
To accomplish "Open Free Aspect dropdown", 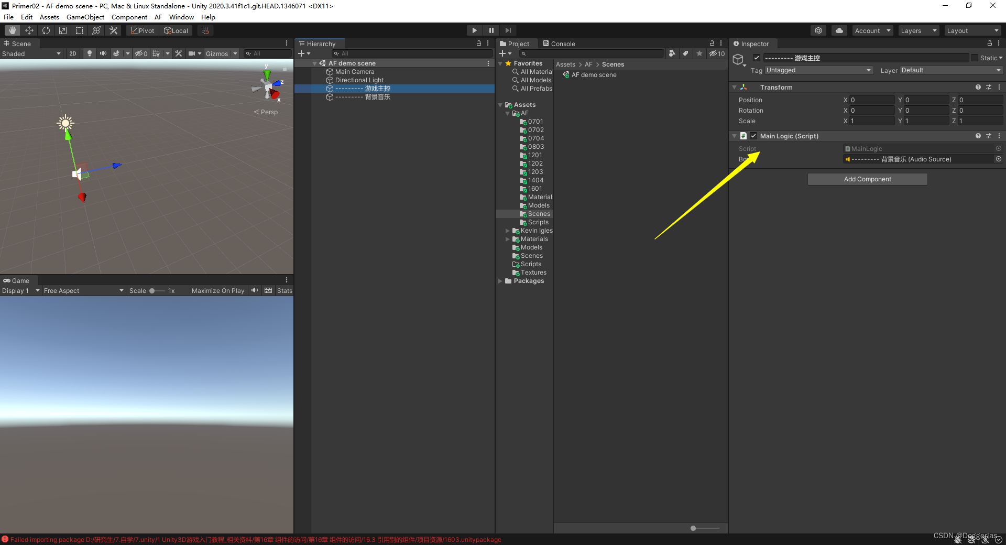I will (83, 291).
